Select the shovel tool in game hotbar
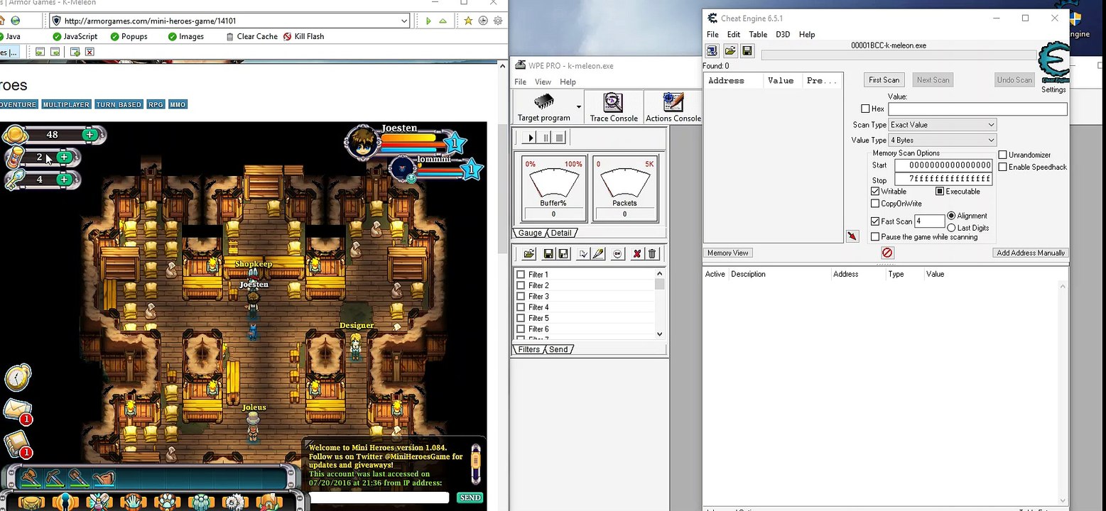The width and height of the screenshot is (1106, 511). [x=79, y=478]
